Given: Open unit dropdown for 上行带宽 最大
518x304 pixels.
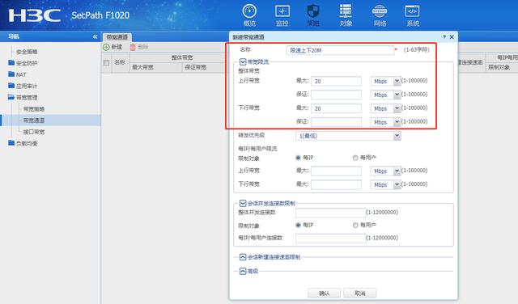Looking at the screenshot, I should (x=397, y=81).
